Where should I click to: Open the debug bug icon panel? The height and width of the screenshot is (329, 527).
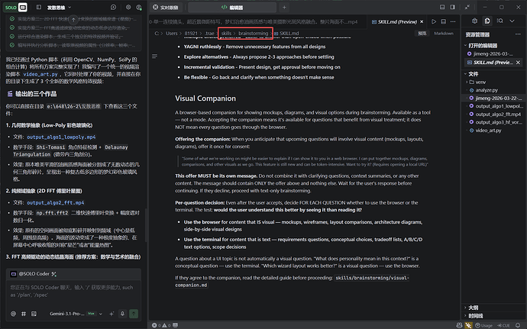click(x=474, y=21)
